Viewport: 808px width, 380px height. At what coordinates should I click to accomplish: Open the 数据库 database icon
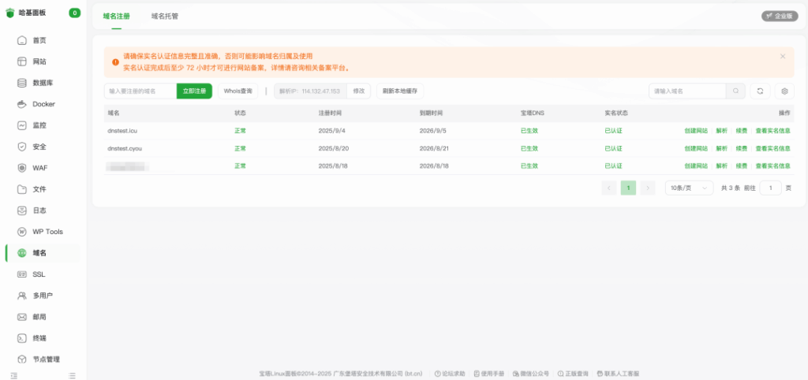[x=22, y=83]
